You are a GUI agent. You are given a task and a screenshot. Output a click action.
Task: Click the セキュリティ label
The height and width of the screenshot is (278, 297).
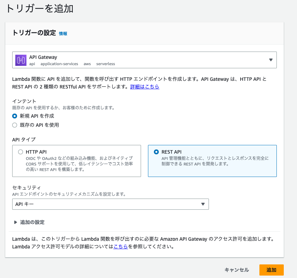[26, 188]
